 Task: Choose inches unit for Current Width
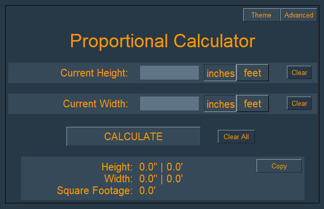coord(220,104)
